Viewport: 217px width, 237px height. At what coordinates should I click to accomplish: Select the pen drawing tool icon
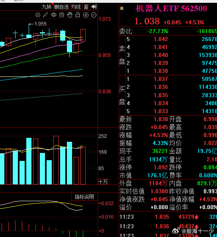click(x=45, y=15)
